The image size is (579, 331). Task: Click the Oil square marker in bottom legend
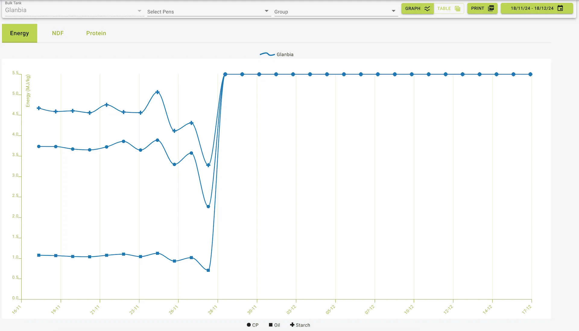tap(271, 325)
